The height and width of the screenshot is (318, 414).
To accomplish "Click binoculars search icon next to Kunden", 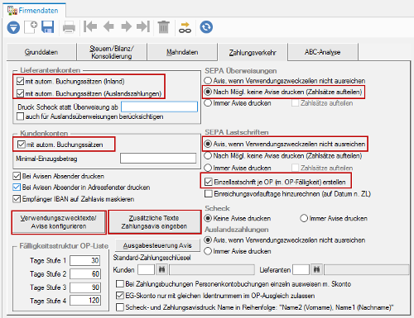I will pos(161,269).
